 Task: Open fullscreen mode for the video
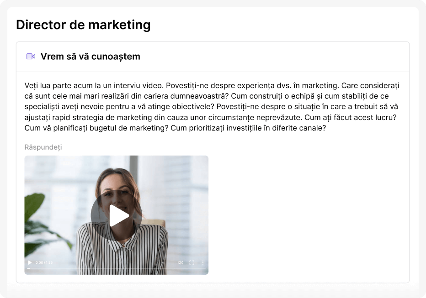tap(192, 262)
